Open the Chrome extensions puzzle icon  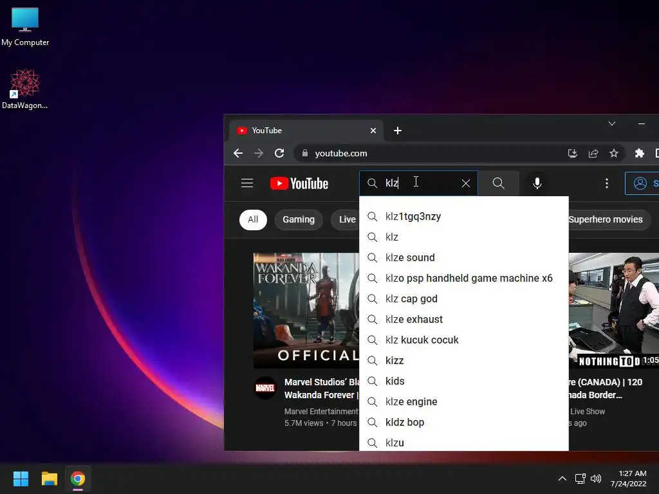[639, 153]
